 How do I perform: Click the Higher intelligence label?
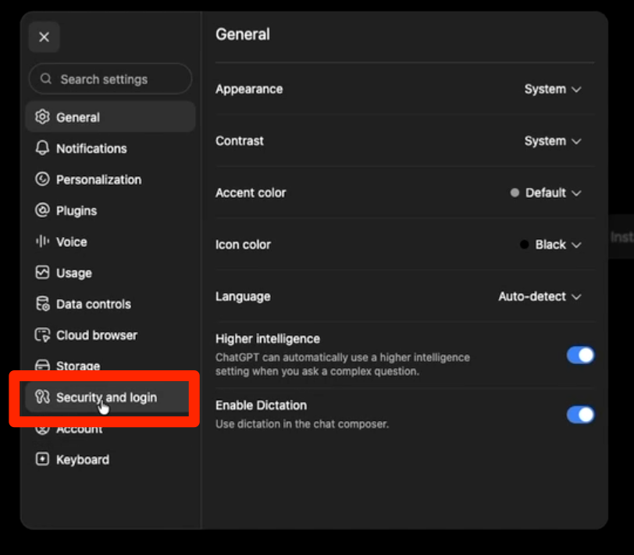268,339
